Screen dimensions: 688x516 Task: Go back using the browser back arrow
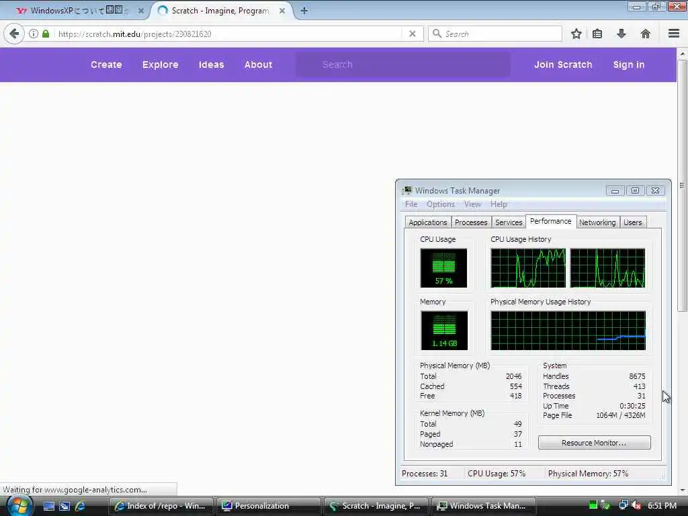14,34
